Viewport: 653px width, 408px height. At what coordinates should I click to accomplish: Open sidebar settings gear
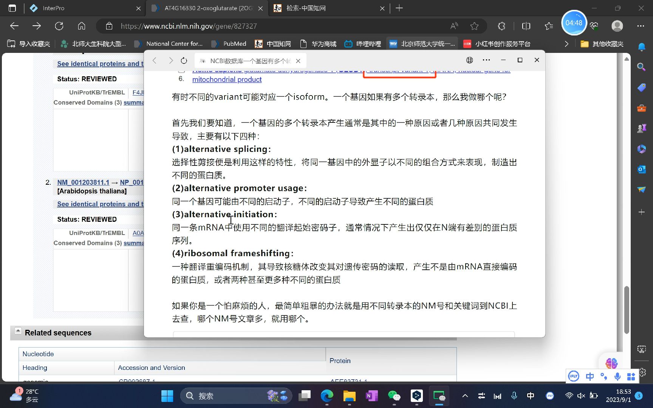(x=643, y=372)
